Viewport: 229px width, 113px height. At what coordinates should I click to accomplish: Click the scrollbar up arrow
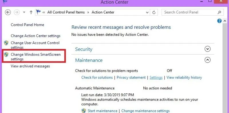[225, 21]
